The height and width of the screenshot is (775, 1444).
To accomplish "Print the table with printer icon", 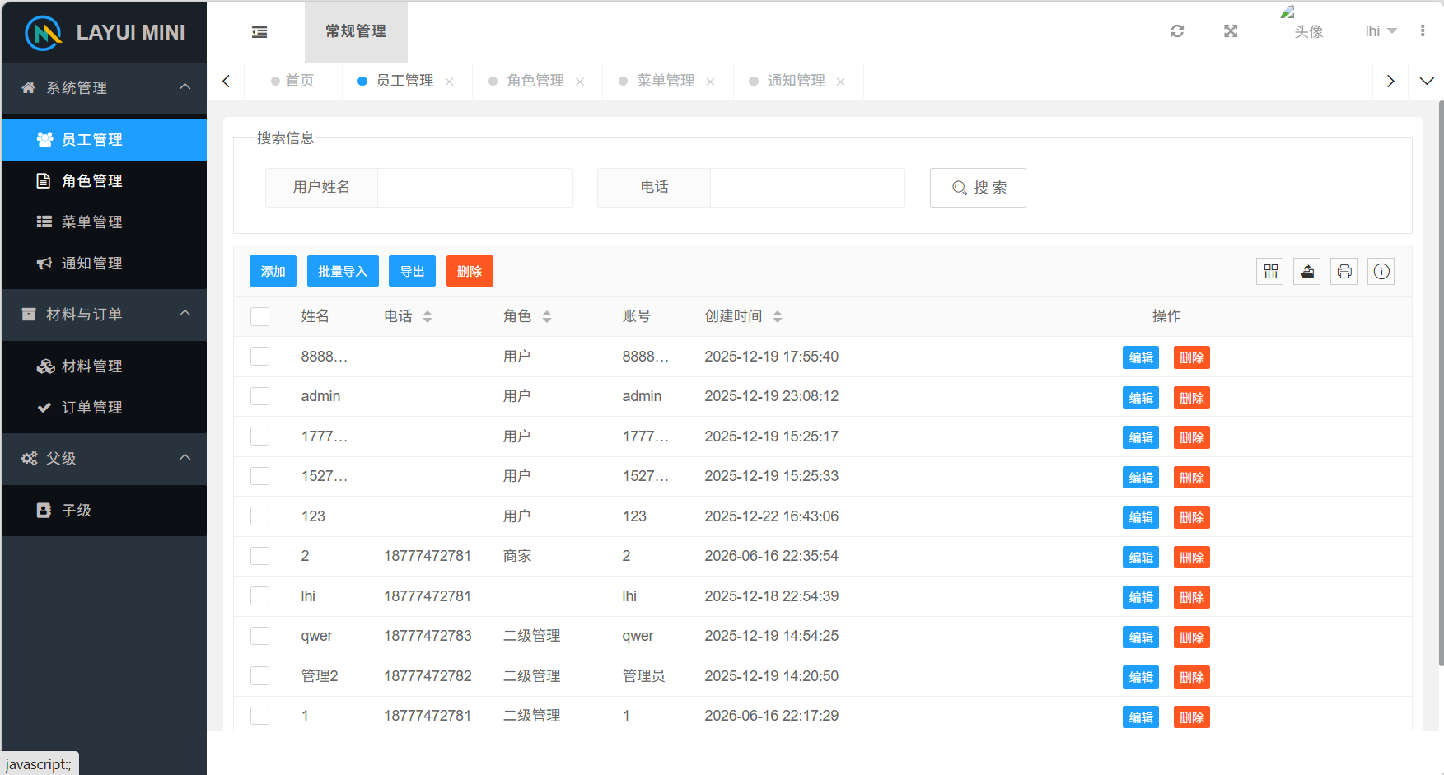I will pos(1344,271).
